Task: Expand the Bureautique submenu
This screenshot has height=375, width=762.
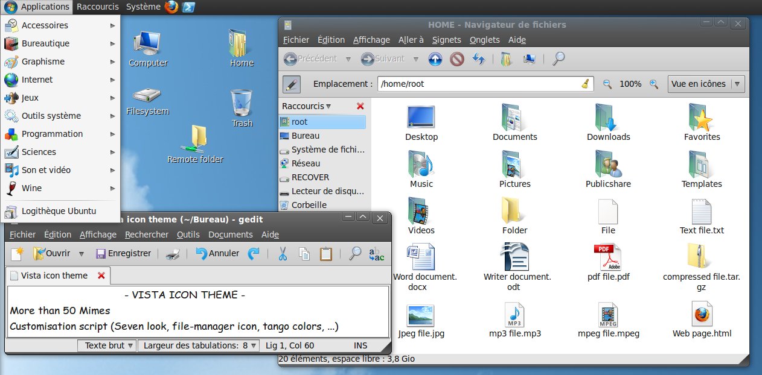Action: pos(60,43)
